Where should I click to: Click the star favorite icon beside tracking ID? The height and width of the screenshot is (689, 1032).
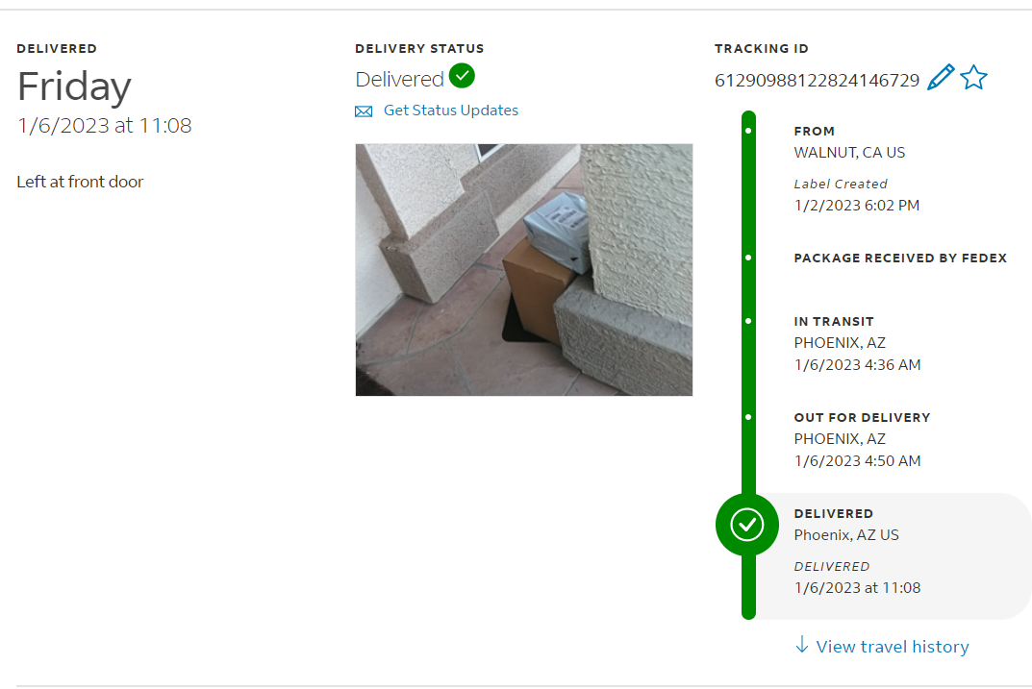[x=973, y=78]
